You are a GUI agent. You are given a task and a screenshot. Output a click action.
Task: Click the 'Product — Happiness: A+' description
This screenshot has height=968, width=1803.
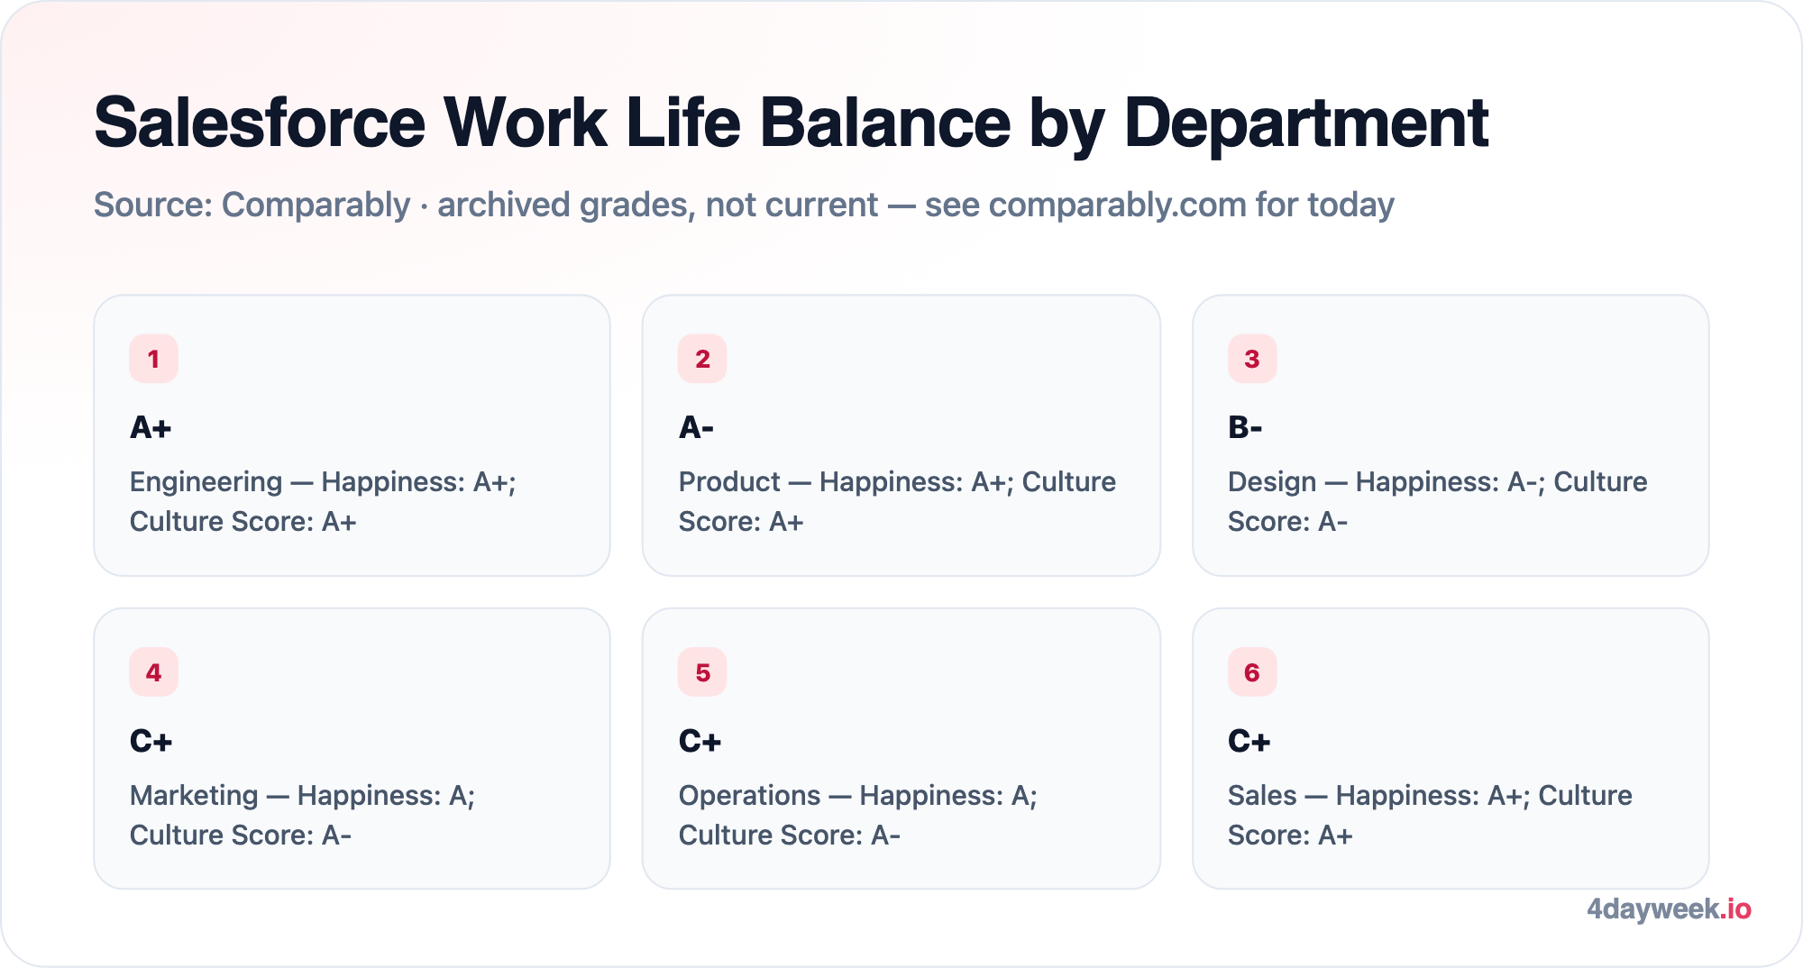coord(897,501)
